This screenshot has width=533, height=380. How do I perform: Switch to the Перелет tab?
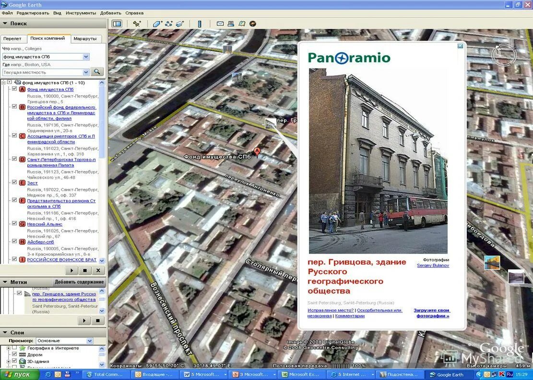coord(12,39)
